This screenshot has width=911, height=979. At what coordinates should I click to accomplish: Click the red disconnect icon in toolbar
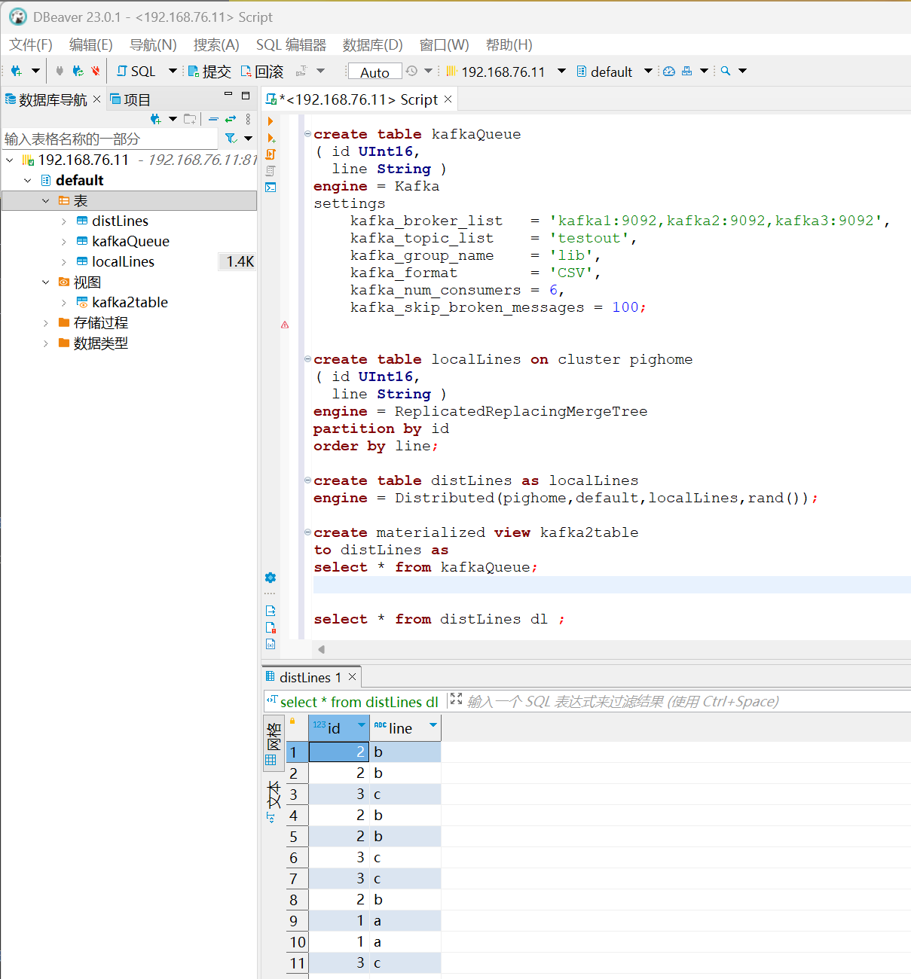(x=96, y=71)
